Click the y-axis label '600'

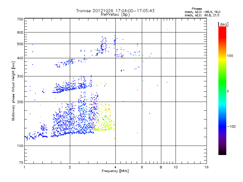(x=20, y=32)
